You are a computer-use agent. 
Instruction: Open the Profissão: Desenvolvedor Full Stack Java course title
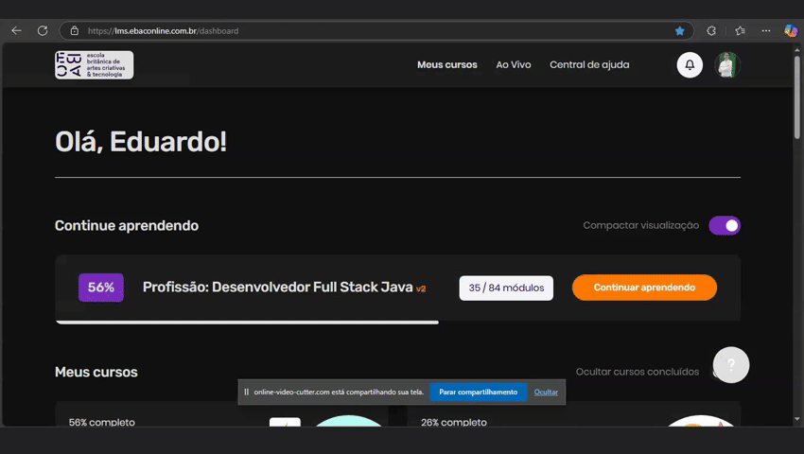pyautogui.click(x=284, y=288)
